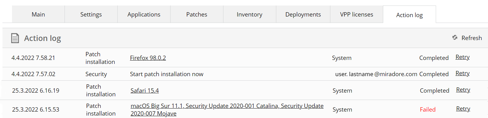
Task: Open the Applications tab
Action: 144,14
